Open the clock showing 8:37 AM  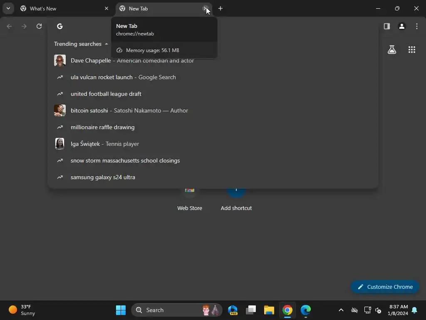point(398,310)
